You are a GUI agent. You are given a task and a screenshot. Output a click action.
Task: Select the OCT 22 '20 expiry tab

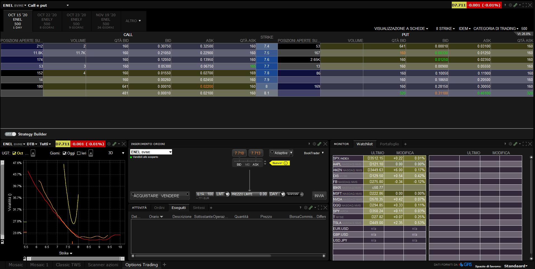(47, 21)
